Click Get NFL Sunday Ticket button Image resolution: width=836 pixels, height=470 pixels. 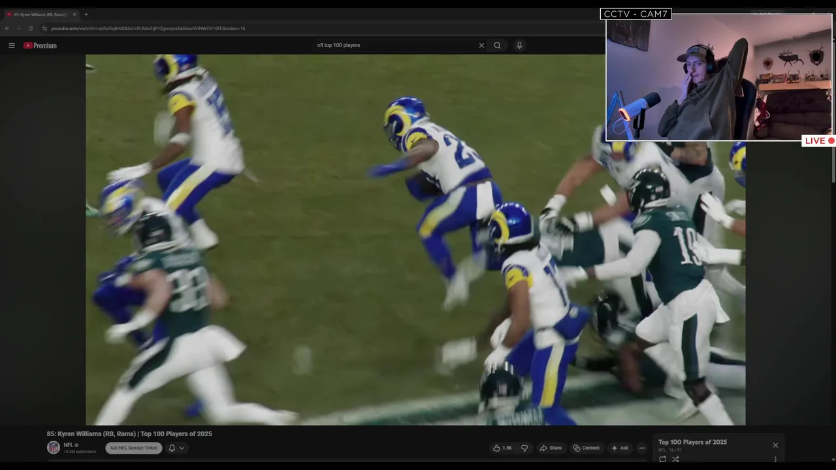[134, 448]
